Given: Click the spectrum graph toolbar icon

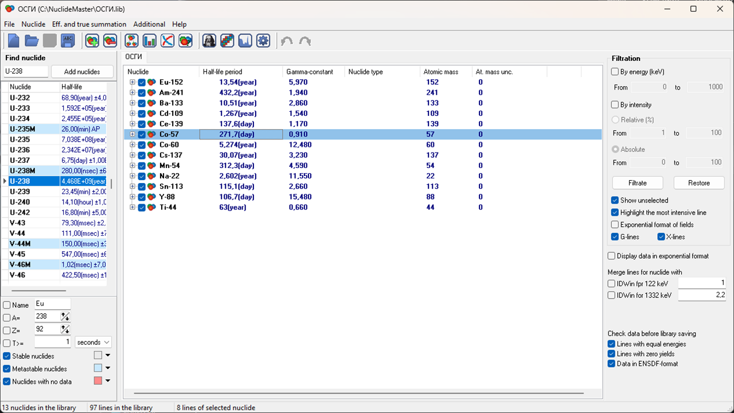Looking at the screenshot, I should pyautogui.click(x=245, y=41).
